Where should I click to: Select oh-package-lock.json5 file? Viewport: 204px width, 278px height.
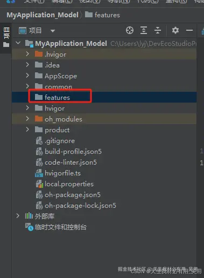tap(104, 206)
